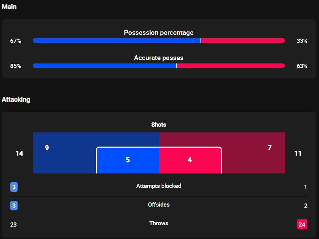Click the red 24 badge in Throws row
319x239 pixels.
point(302,225)
